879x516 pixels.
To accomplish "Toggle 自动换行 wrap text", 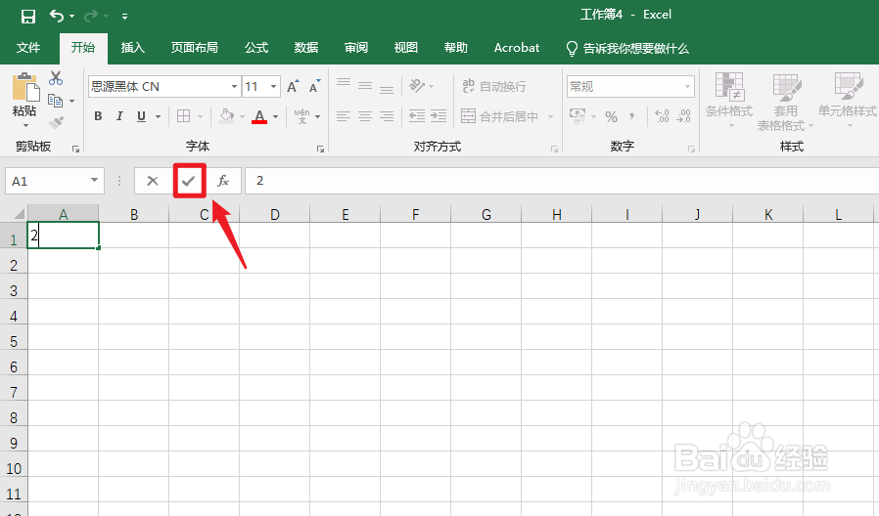I will click(x=494, y=86).
